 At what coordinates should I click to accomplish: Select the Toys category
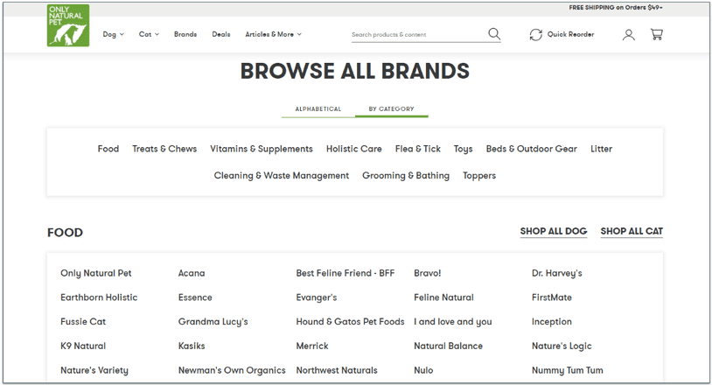(464, 149)
